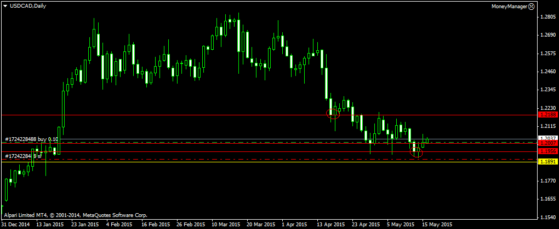The height and width of the screenshot is (229, 559).
Task: Click the 1.1770 price scale value
Action: point(548,181)
